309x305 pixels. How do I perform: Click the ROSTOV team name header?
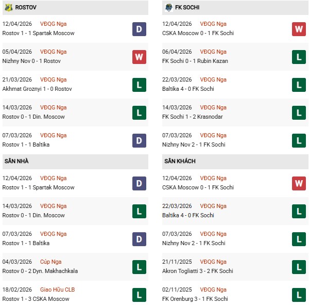(26, 8)
